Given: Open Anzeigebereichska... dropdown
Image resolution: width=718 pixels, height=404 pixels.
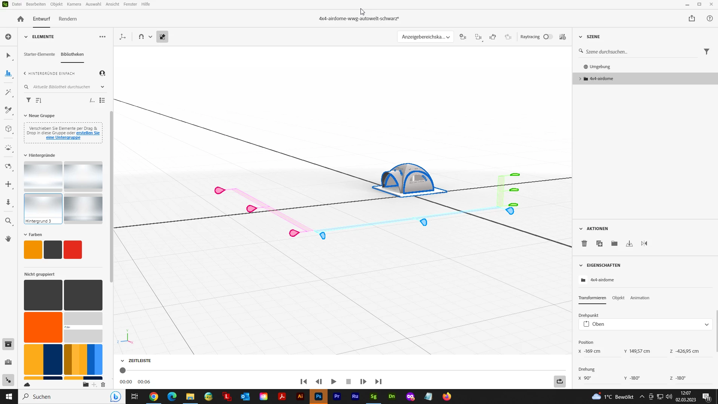Looking at the screenshot, I should pos(425,37).
